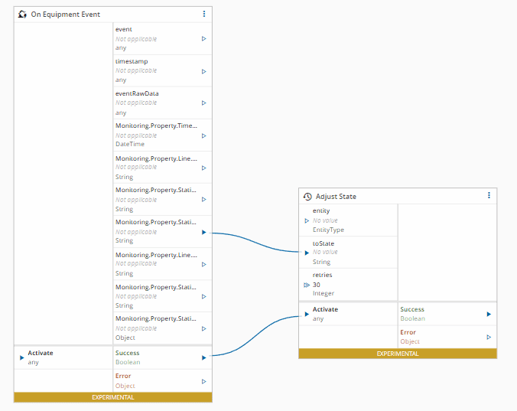Screen dimensions: 517x411
Task: Open the On Equipment Event options menu
Action: click(x=203, y=14)
